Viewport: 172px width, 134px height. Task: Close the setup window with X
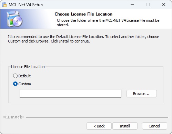(164, 5)
